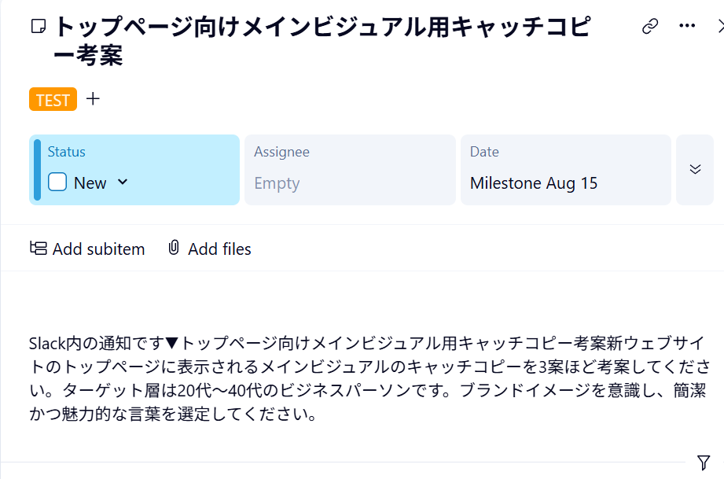Click the Empty assignee field
Image resolution: width=724 pixels, height=479 pixels.
pos(277,183)
